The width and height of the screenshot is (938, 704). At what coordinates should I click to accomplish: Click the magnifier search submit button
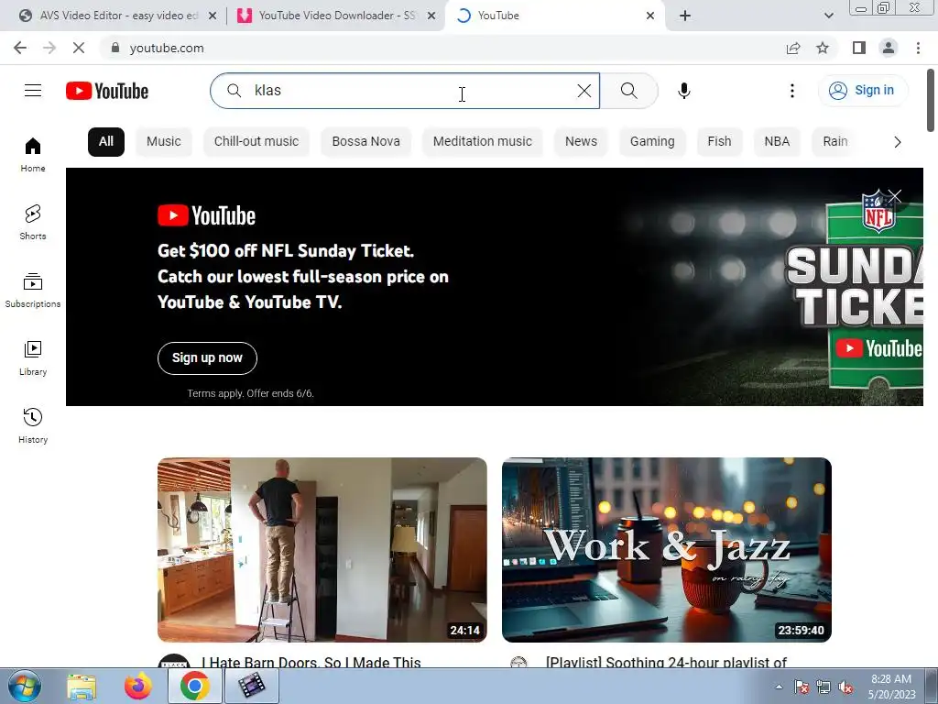[x=628, y=91]
